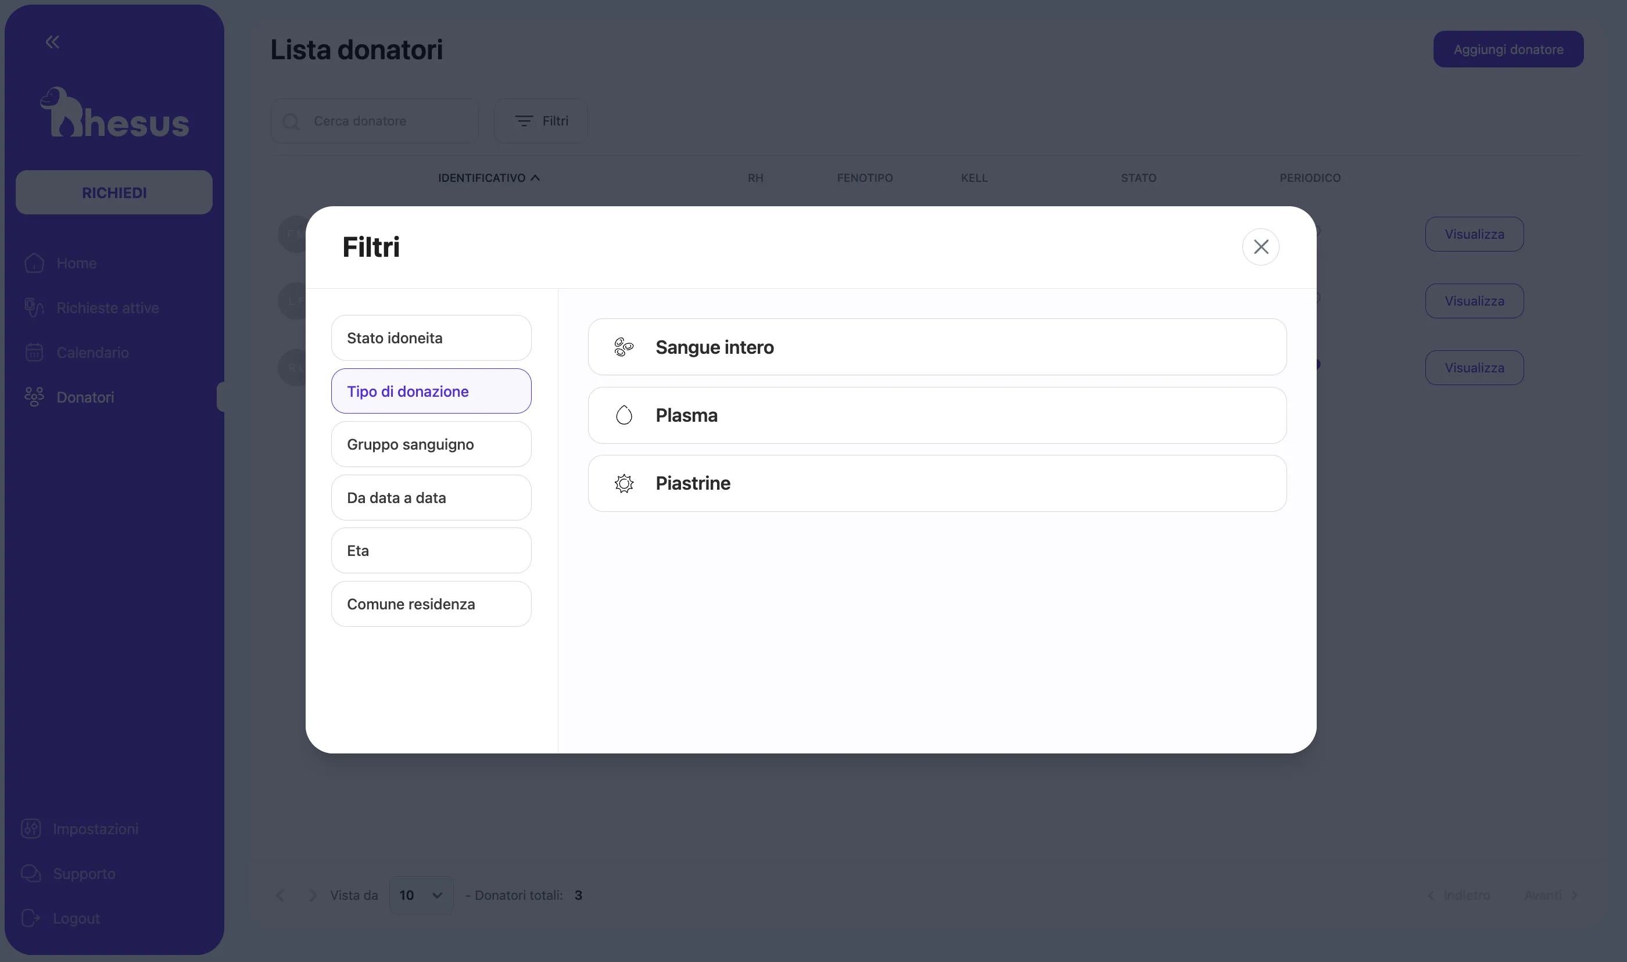Select the Sangue intero donation type
This screenshot has width=1627, height=962.
(937, 347)
